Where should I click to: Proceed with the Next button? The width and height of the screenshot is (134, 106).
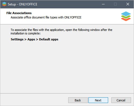pyautogui.click(x=98, y=100)
